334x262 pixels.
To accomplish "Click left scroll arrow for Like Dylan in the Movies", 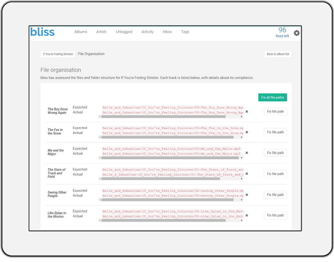I will pyautogui.click(x=100, y=220).
